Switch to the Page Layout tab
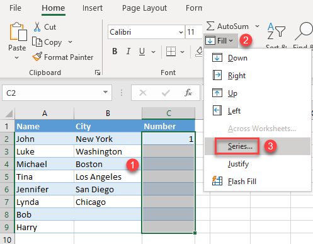Viewport: 313px width, 244px height. pos(144,8)
